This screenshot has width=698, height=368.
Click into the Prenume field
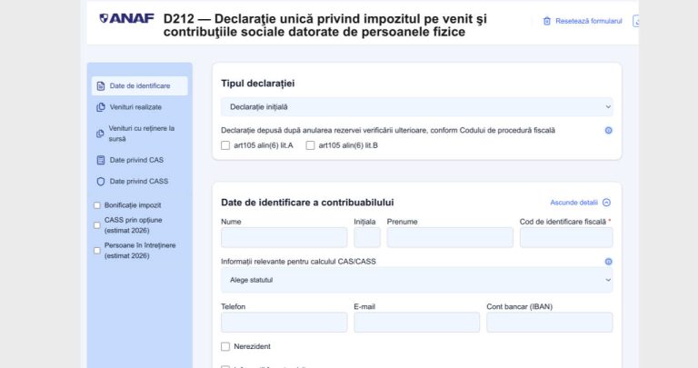[x=450, y=238]
